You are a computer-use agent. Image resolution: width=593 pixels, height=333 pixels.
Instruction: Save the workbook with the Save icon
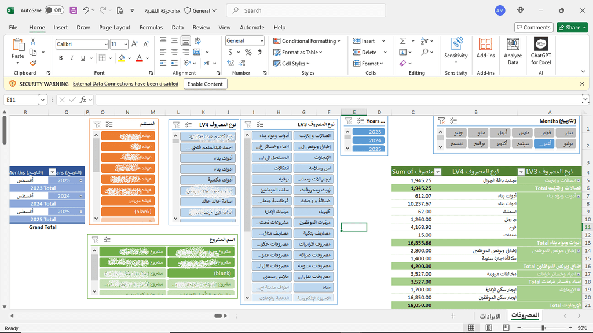[73, 10]
